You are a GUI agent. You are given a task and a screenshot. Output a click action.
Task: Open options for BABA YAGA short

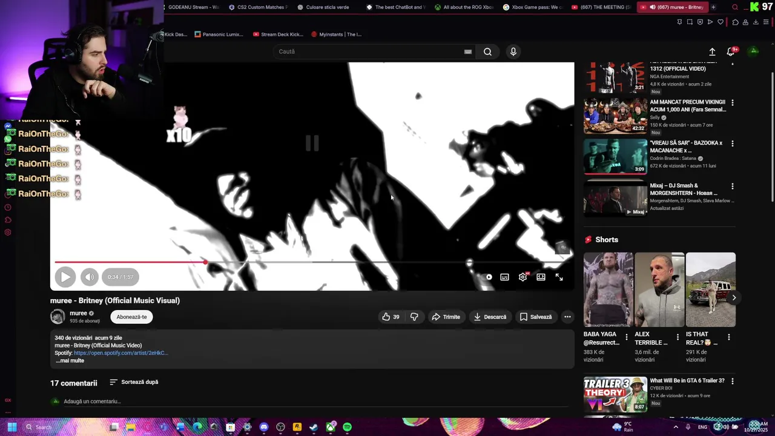tap(626, 337)
